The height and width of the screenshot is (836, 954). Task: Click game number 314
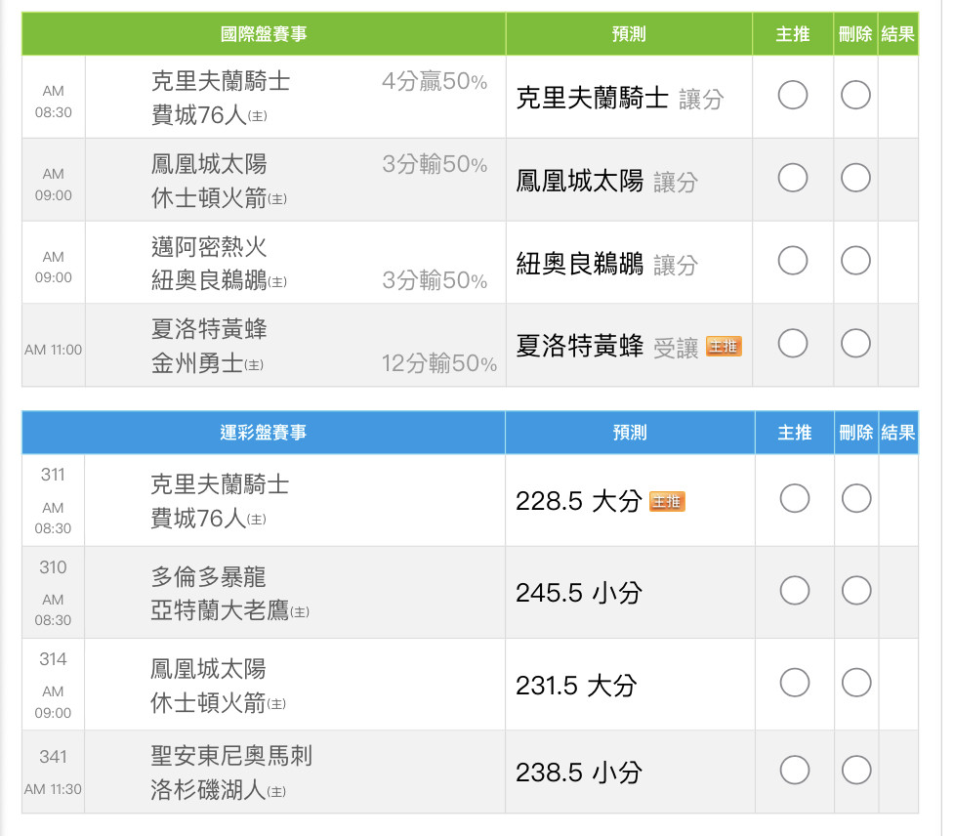(53, 659)
